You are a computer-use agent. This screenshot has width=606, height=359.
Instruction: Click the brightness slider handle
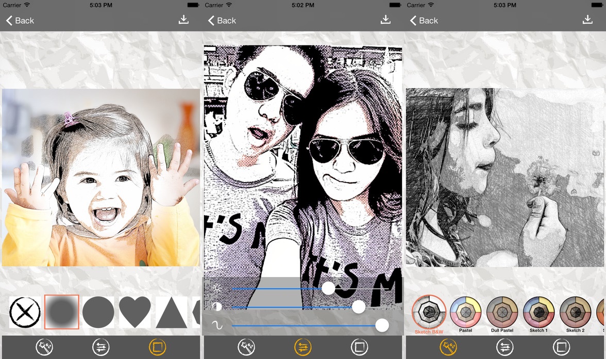[x=328, y=289]
